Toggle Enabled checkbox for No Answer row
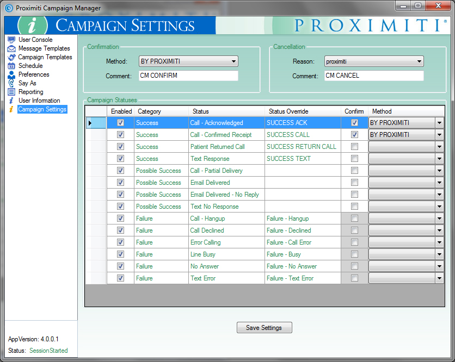The image size is (455, 362). [120, 266]
